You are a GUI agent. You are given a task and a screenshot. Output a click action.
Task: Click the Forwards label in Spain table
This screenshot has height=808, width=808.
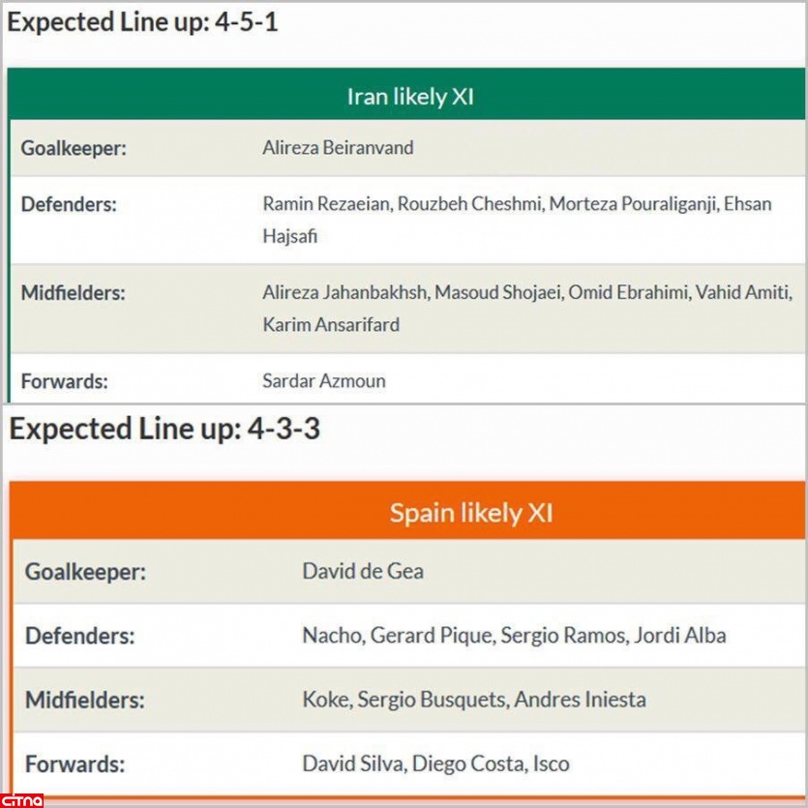75,763
